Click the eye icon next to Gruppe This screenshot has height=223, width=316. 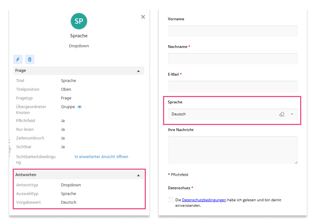tap(80, 107)
